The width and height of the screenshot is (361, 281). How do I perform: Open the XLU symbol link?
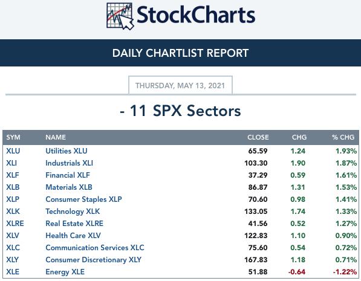13,151
